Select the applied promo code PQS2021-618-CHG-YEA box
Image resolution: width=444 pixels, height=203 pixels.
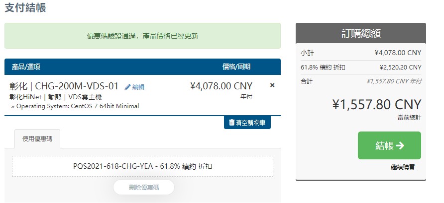click(x=142, y=166)
